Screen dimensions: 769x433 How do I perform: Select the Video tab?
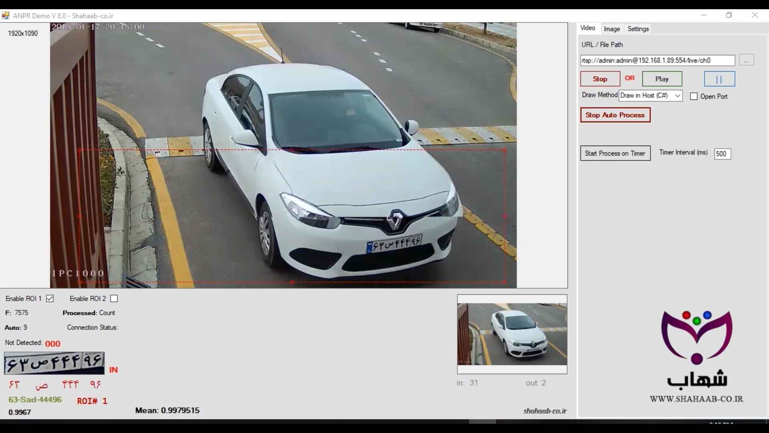tap(588, 28)
